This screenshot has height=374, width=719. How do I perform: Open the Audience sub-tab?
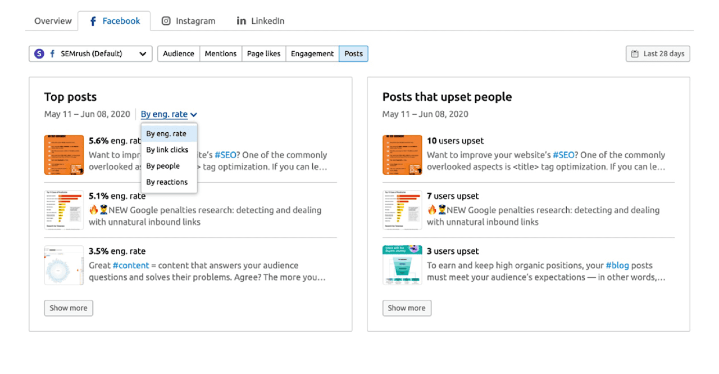[178, 53]
